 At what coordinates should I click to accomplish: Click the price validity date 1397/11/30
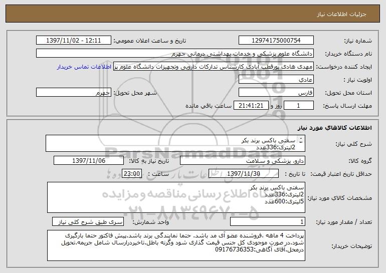coord(244,174)
